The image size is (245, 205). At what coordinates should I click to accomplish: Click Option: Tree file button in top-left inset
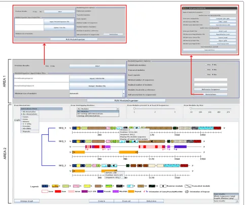click(x=59, y=27)
